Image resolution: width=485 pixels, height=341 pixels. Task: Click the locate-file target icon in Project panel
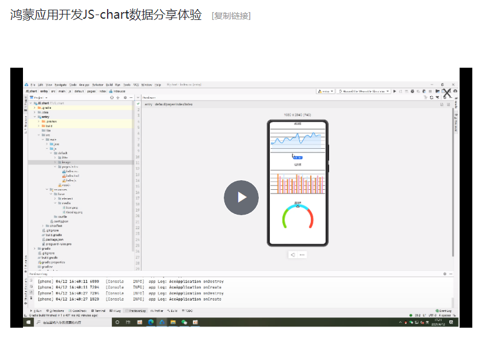[x=112, y=97]
